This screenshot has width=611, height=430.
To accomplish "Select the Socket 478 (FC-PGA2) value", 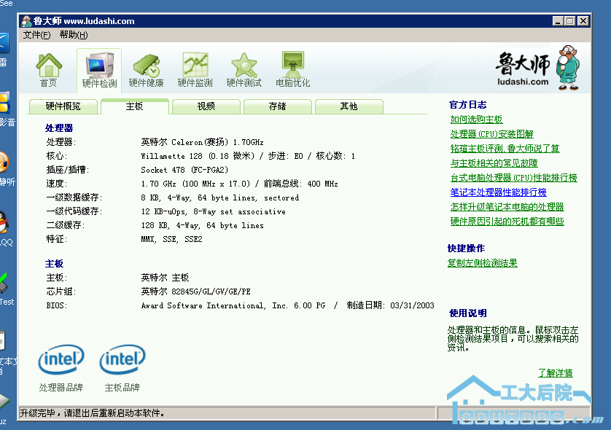I will (184, 170).
